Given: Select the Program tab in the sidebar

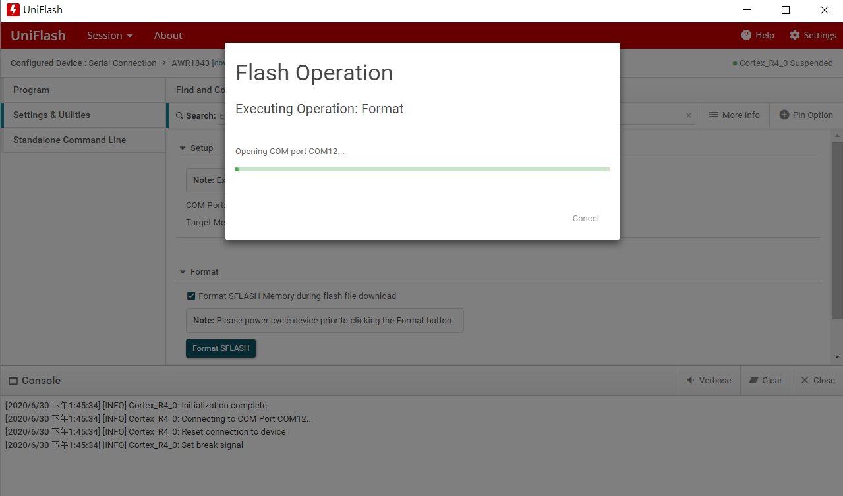Looking at the screenshot, I should tap(83, 90).
